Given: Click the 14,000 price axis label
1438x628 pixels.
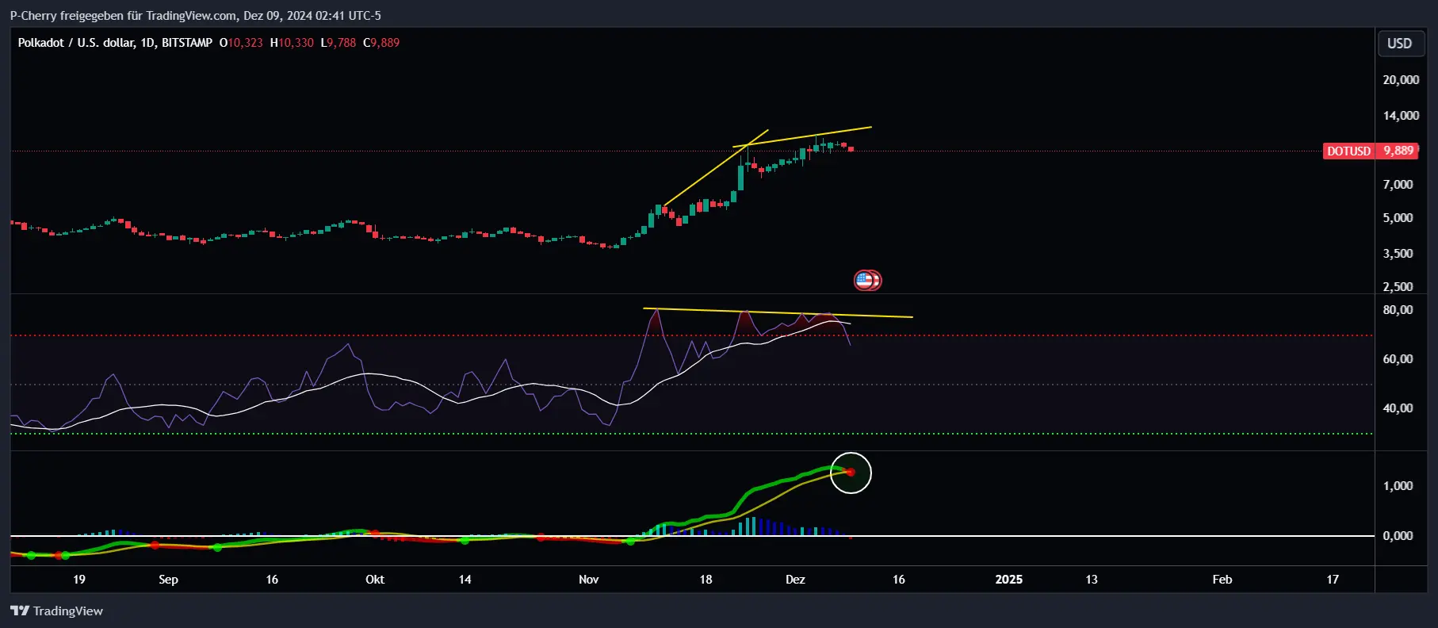Looking at the screenshot, I should tap(1401, 116).
